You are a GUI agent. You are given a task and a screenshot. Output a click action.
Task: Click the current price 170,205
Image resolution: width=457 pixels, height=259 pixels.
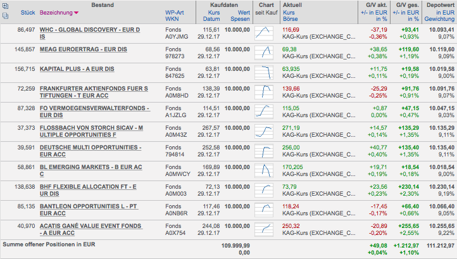pyautogui.click(x=292, y=167)
